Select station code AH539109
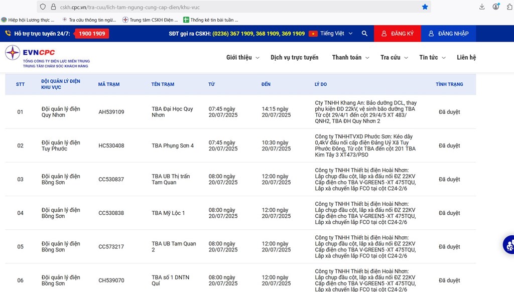 111,112
